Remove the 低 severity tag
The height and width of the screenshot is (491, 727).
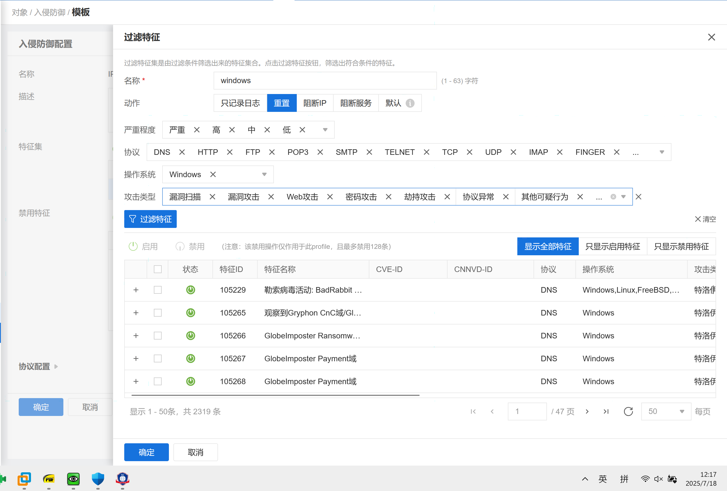302,130
